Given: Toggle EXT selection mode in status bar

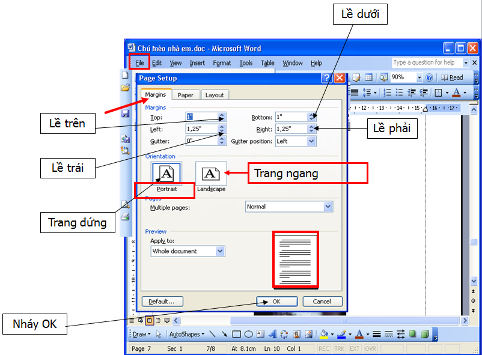Looking at the screenshot, I should click(355, 348).
